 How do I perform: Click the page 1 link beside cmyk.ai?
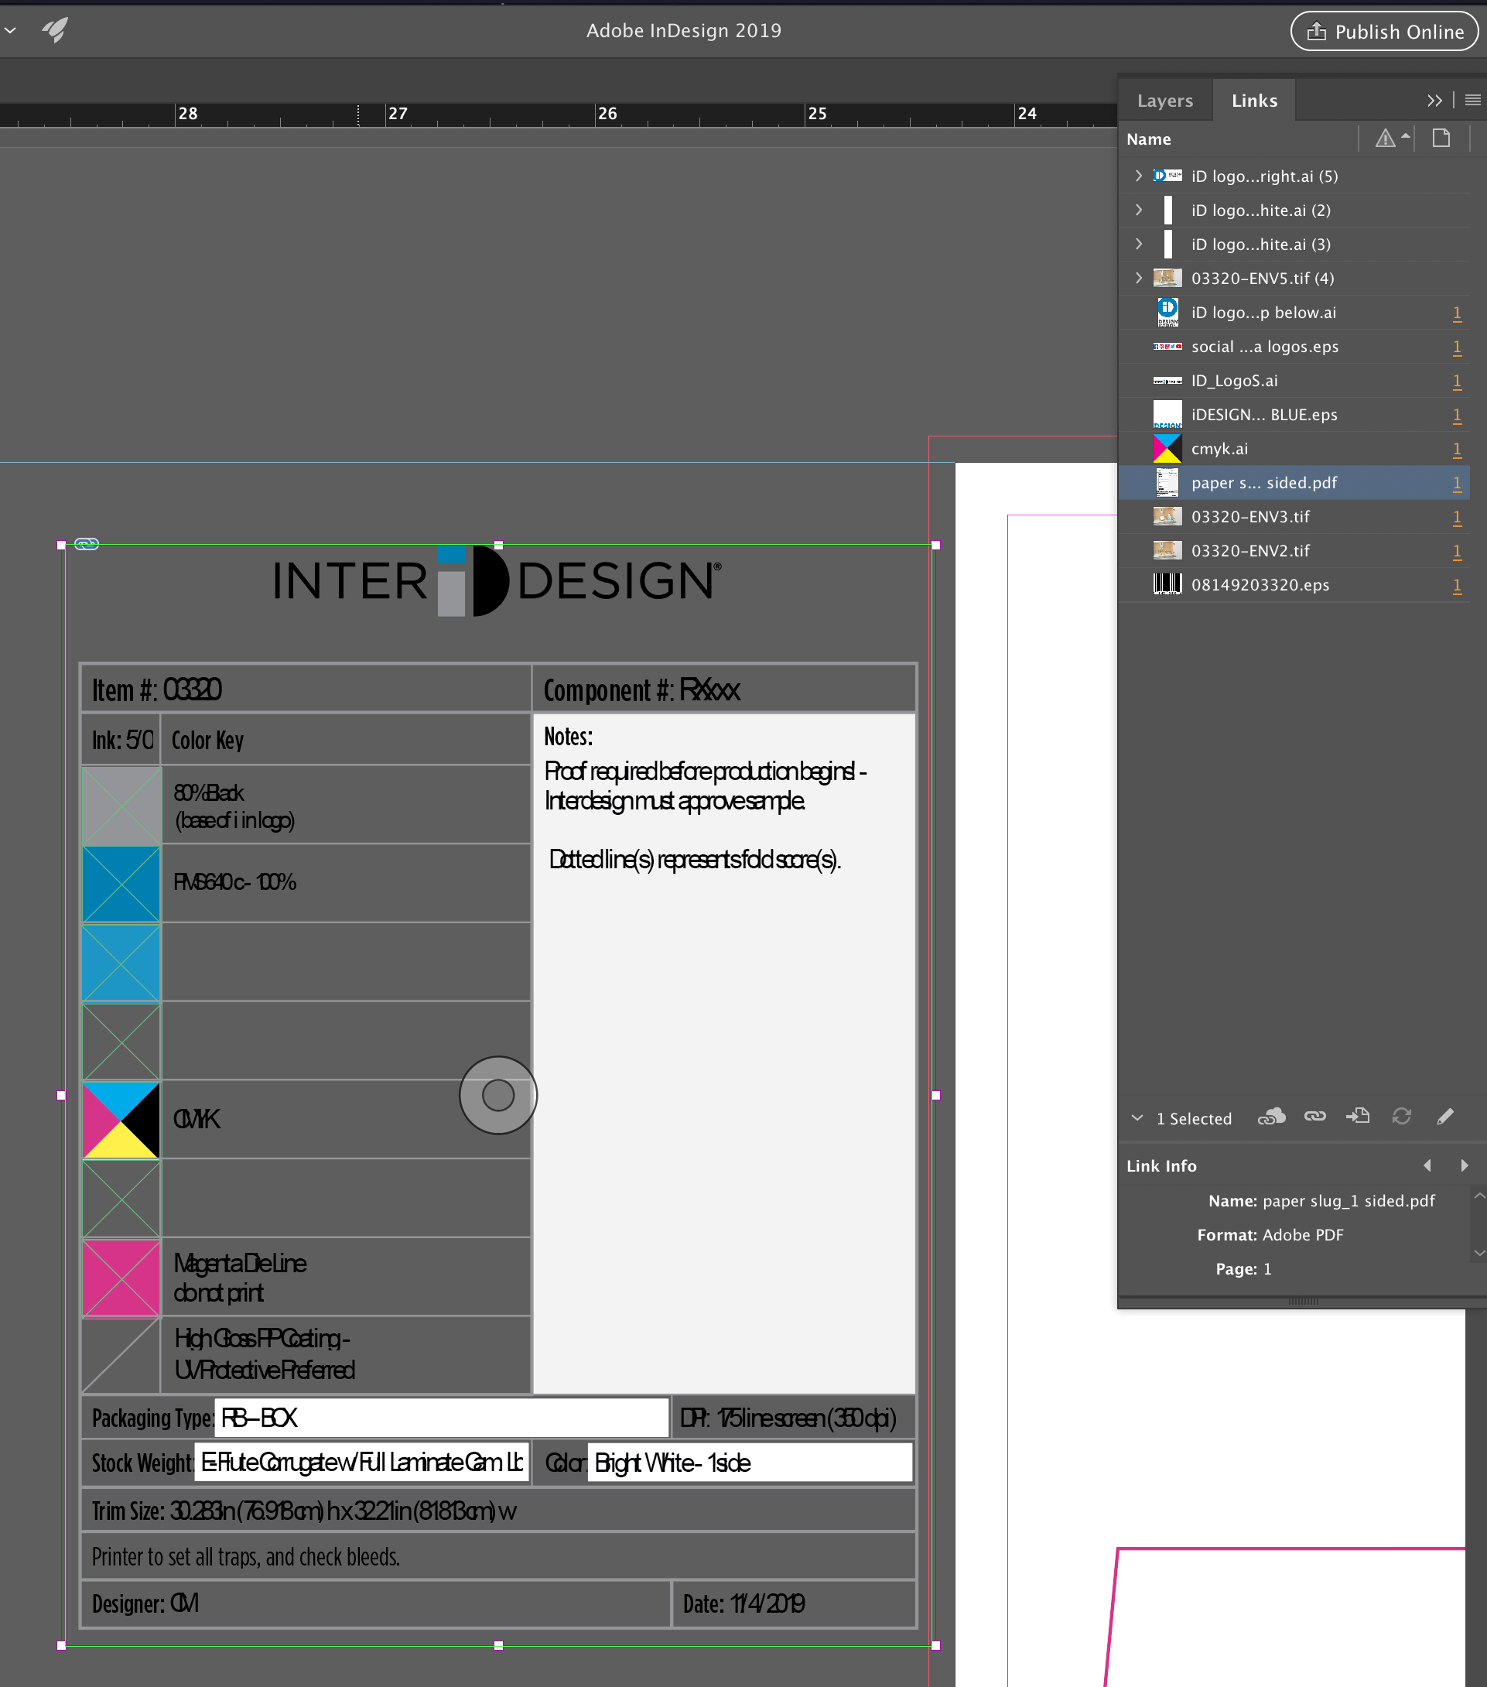click(x=1458, y=448)
